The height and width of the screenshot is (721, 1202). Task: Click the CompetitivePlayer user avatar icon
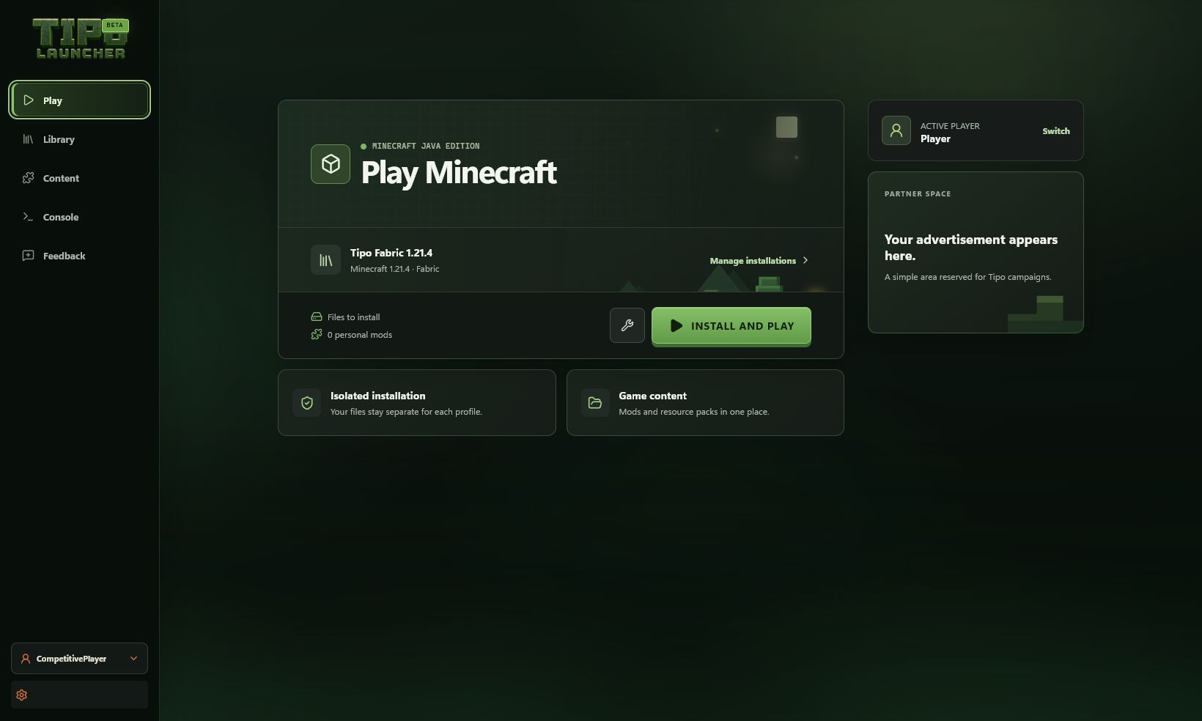click(x=26, y=659)
